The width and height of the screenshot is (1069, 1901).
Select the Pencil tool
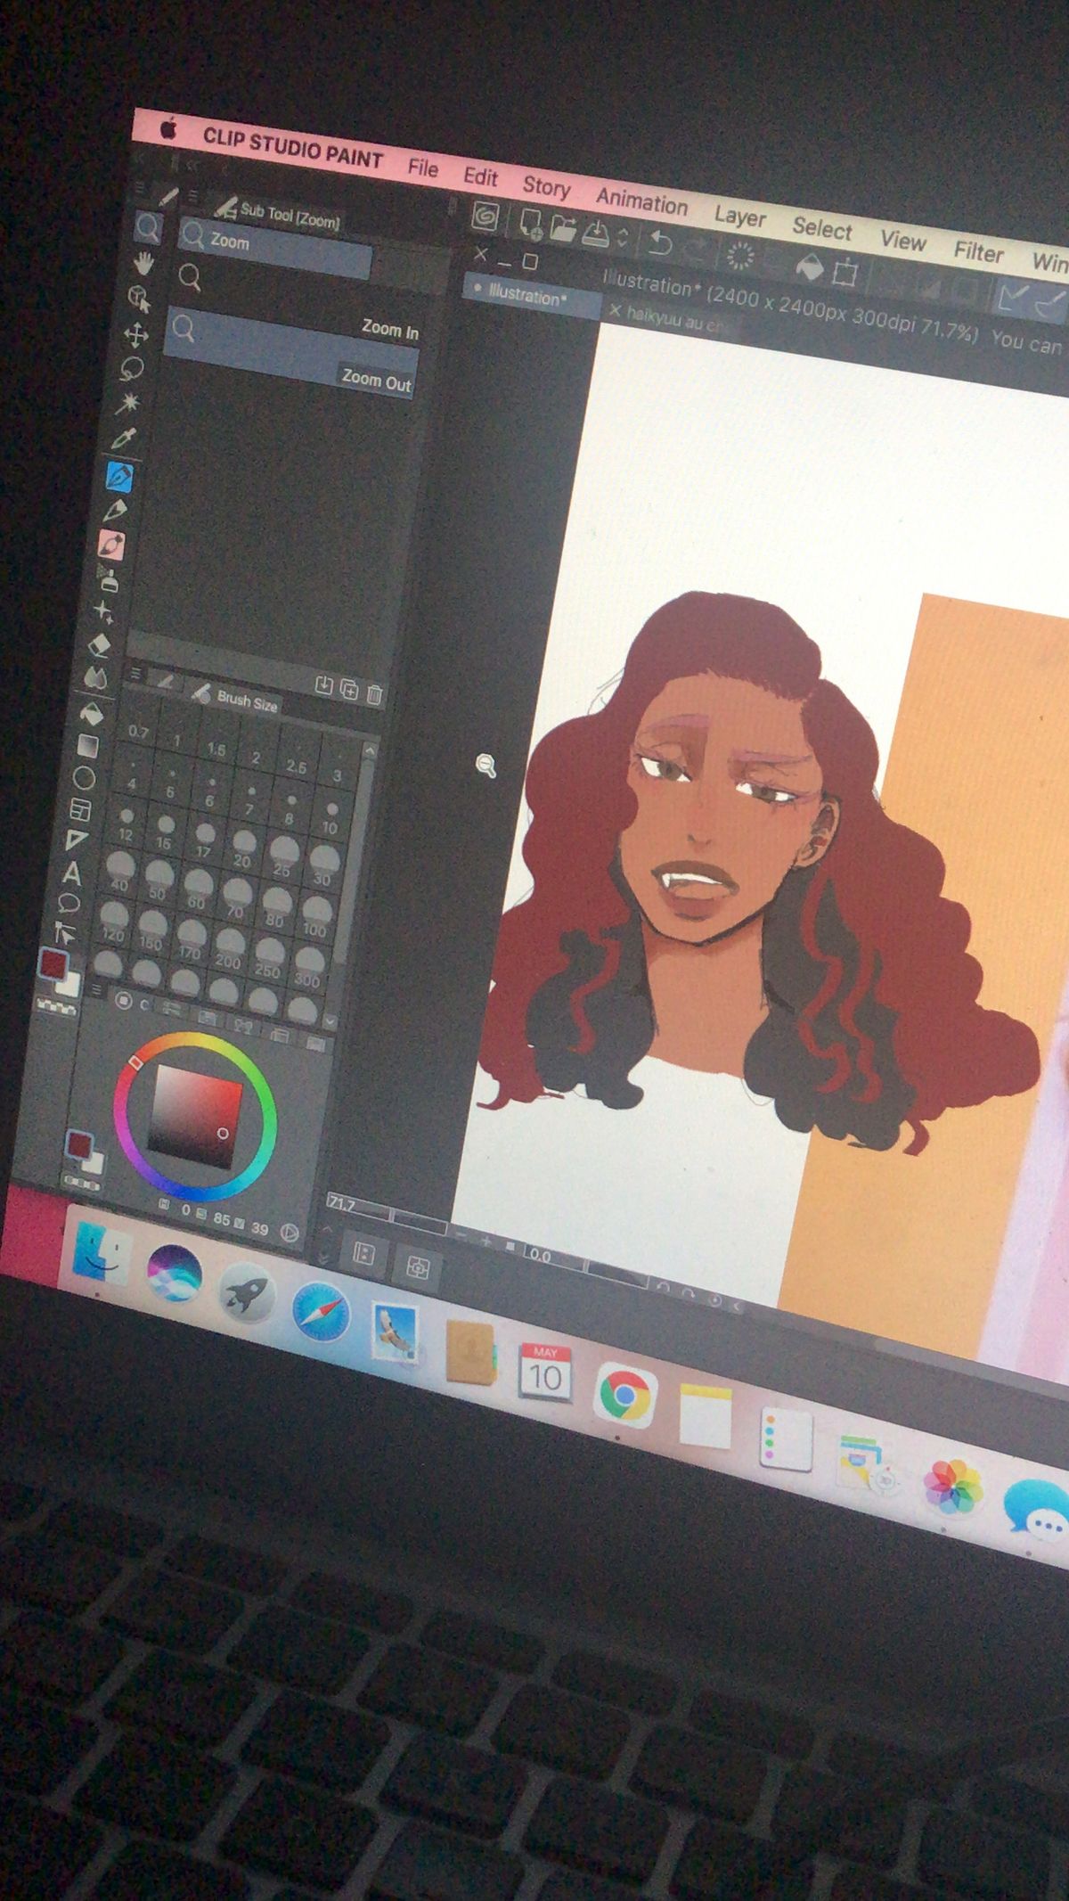pyautogui.click(x=116, y=510)
